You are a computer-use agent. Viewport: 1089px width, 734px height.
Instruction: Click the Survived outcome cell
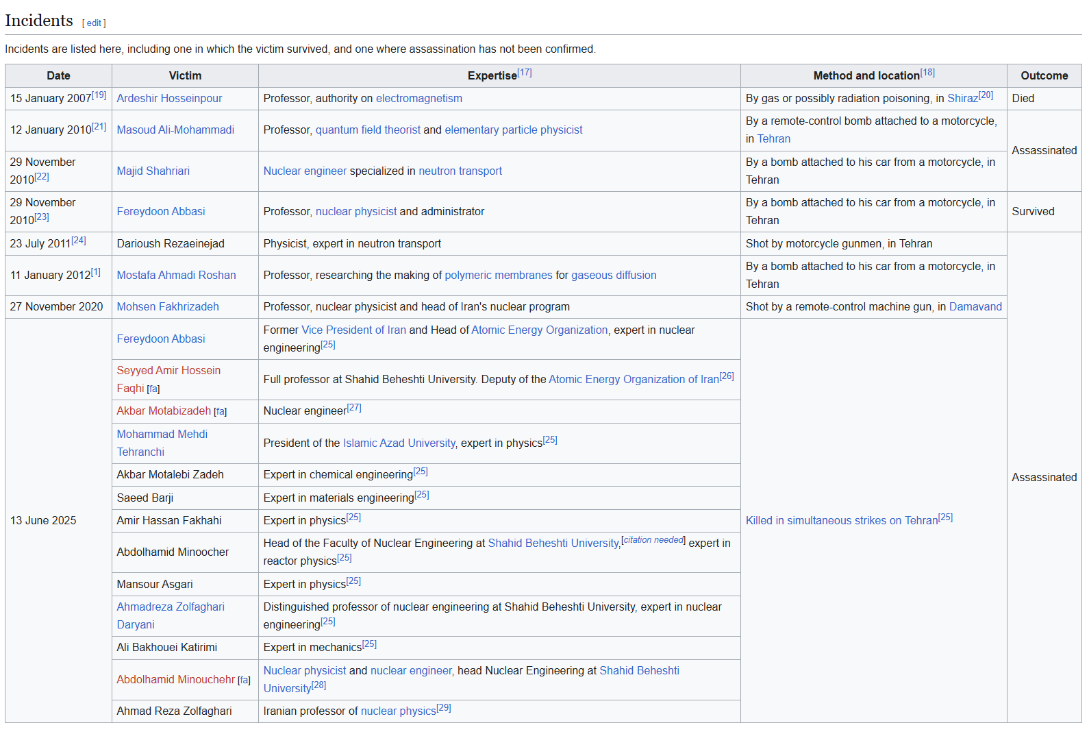tap(1044, 212)
